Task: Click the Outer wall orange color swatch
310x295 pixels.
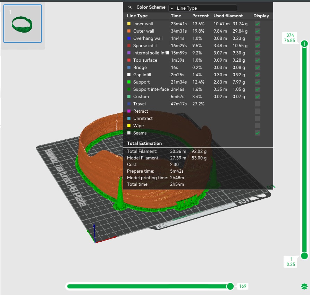Action: (129, 31)
